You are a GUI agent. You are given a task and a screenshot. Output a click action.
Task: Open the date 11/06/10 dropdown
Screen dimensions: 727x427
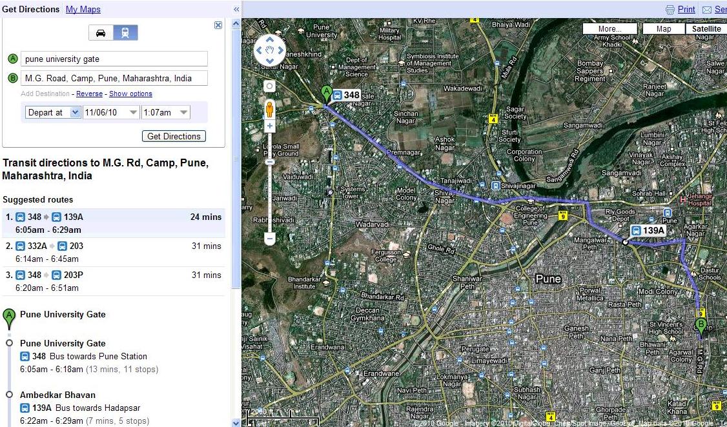pyautogui.click(x=111, y=112)
